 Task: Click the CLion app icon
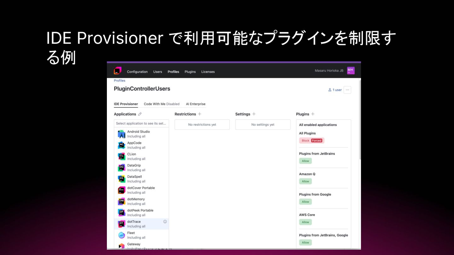(x=121, y=156)
